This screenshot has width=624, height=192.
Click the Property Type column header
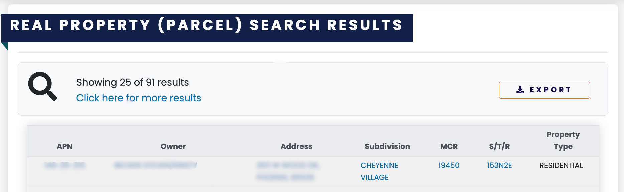point(563,140)
